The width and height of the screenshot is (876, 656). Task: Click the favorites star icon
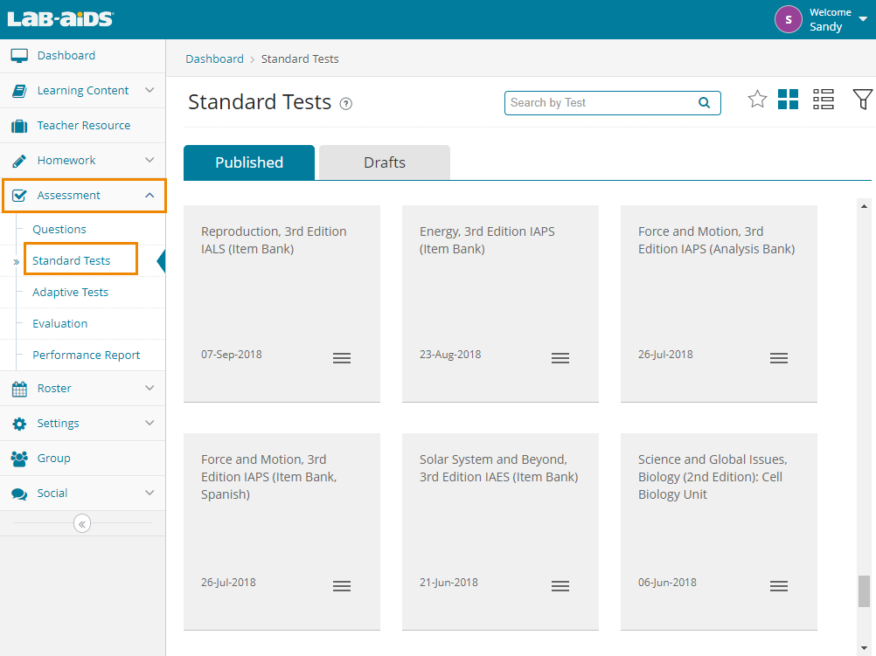[x=757, y=100]
